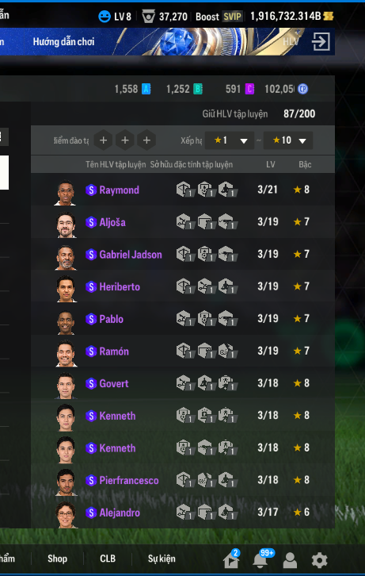Viewport: 365px width, 576px height.
Task: Click the SVIP boost badge
Action: (x=232, y=17)
